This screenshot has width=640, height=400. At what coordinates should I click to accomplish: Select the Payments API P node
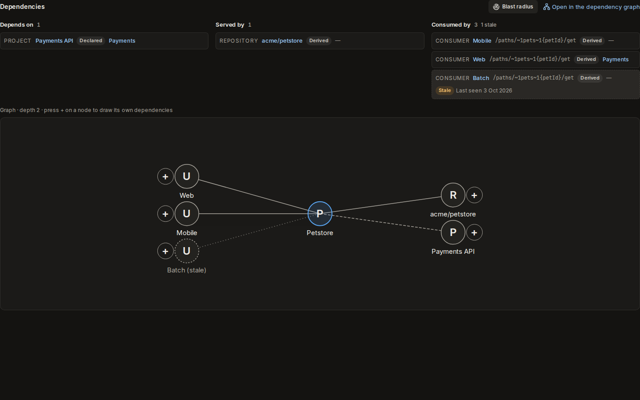pos(453,232)
